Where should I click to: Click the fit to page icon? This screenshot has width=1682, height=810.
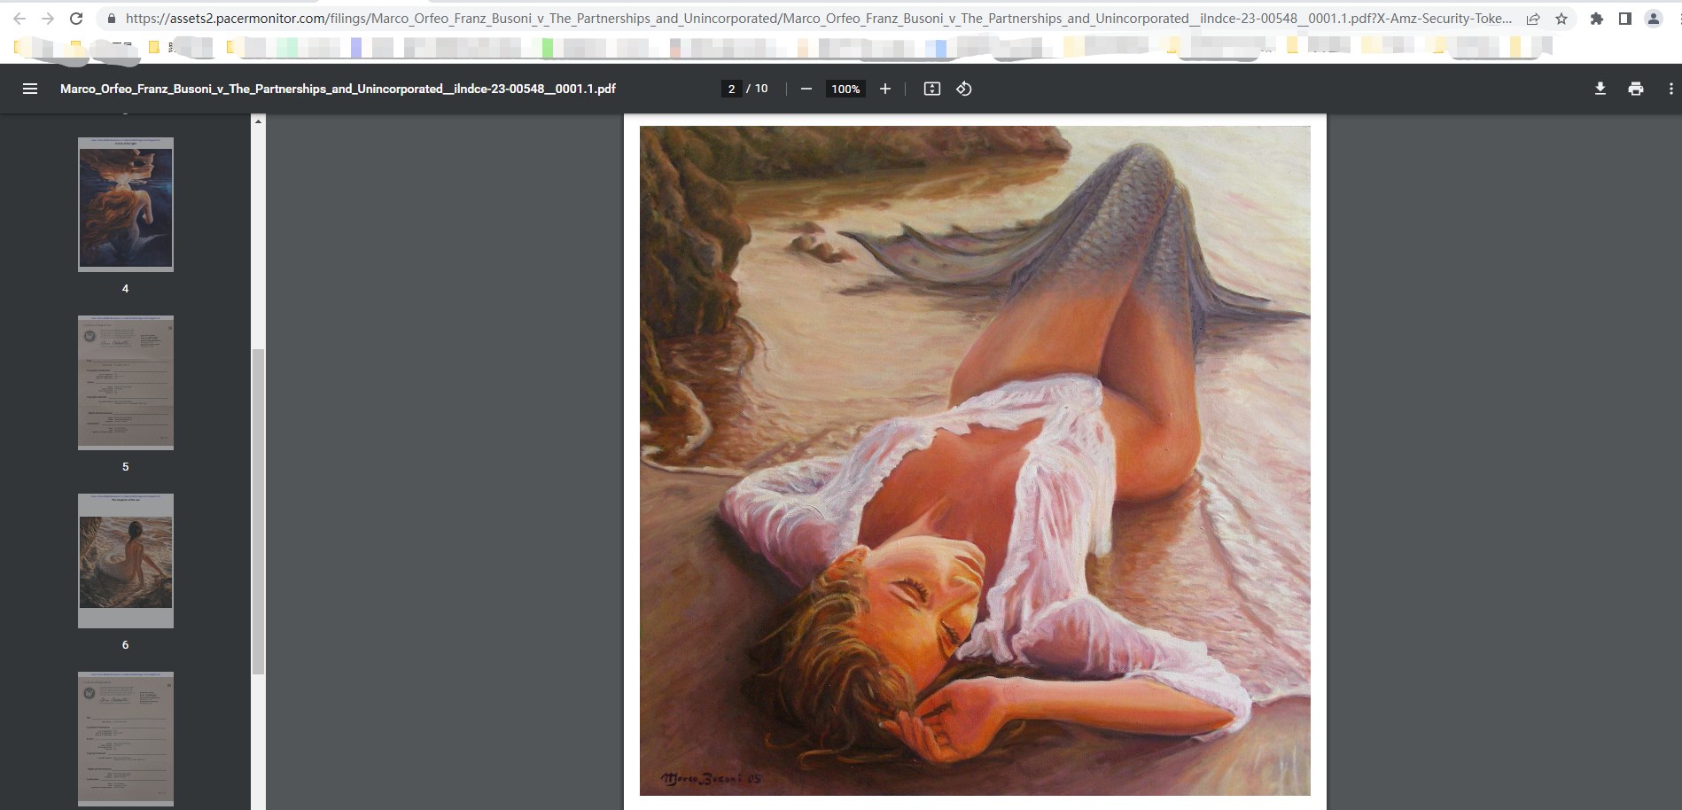click(x=931, y=89)
